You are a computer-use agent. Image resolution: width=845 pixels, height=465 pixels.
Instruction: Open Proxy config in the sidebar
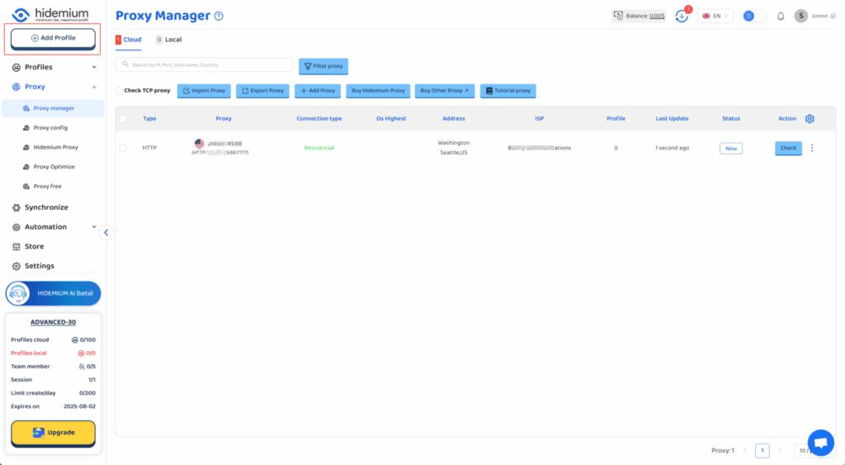point(50,127)
